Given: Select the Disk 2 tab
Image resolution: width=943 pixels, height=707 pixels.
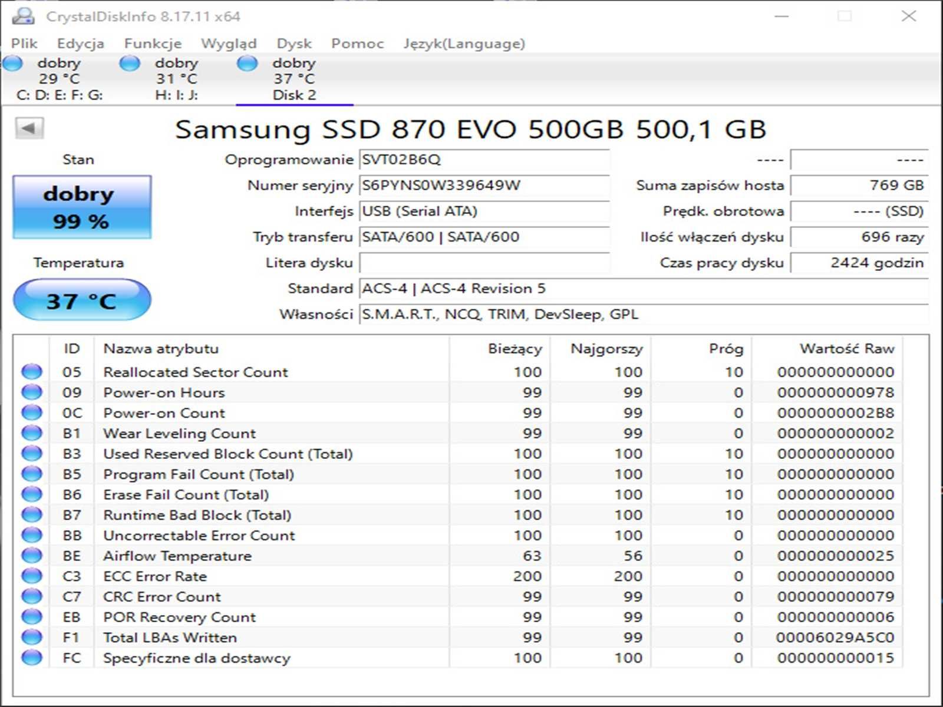Looking at the screenshot, I should (x=294, y=79).
